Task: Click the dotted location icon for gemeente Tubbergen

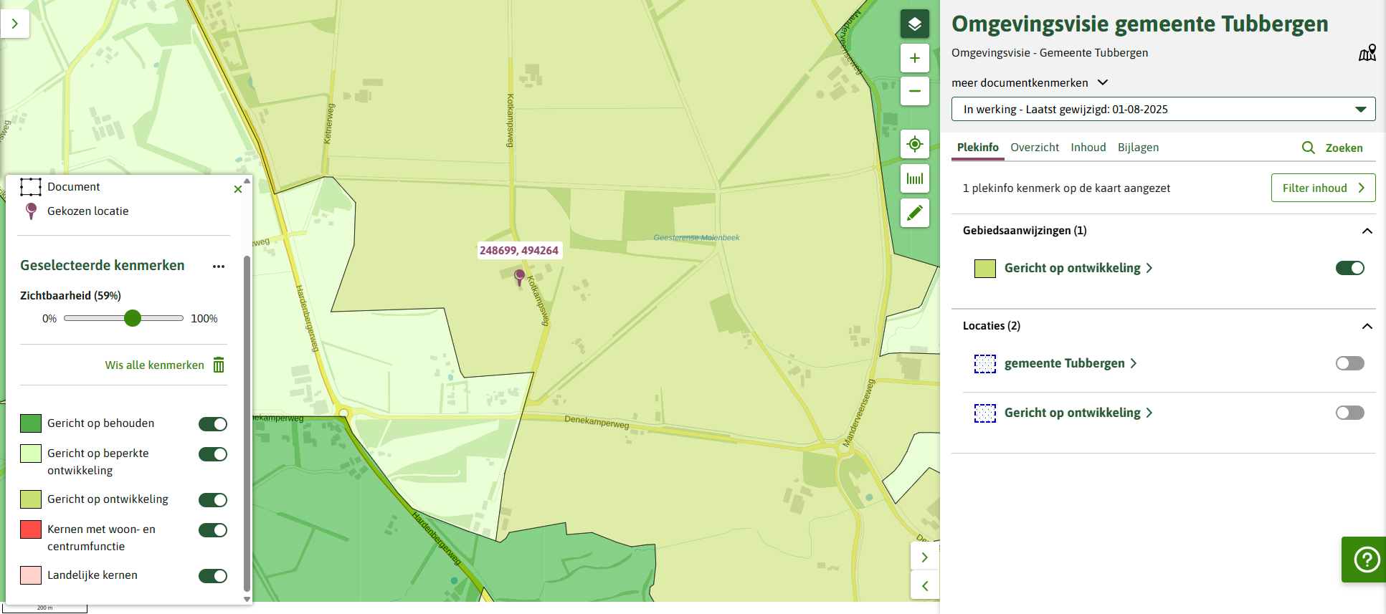Action: [x=985, y=364]
